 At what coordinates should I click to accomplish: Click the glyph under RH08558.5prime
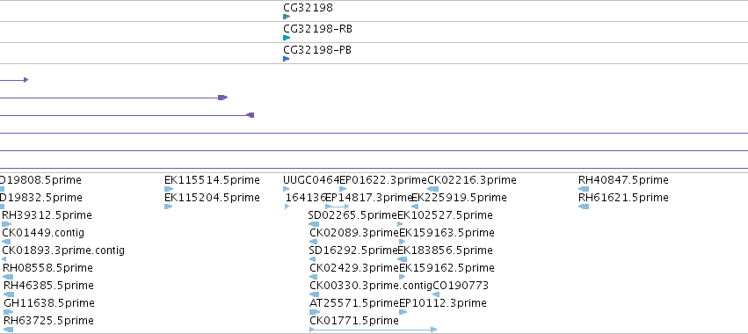coord(8,277)
